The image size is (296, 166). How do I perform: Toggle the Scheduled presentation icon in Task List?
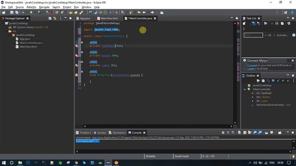259,24
